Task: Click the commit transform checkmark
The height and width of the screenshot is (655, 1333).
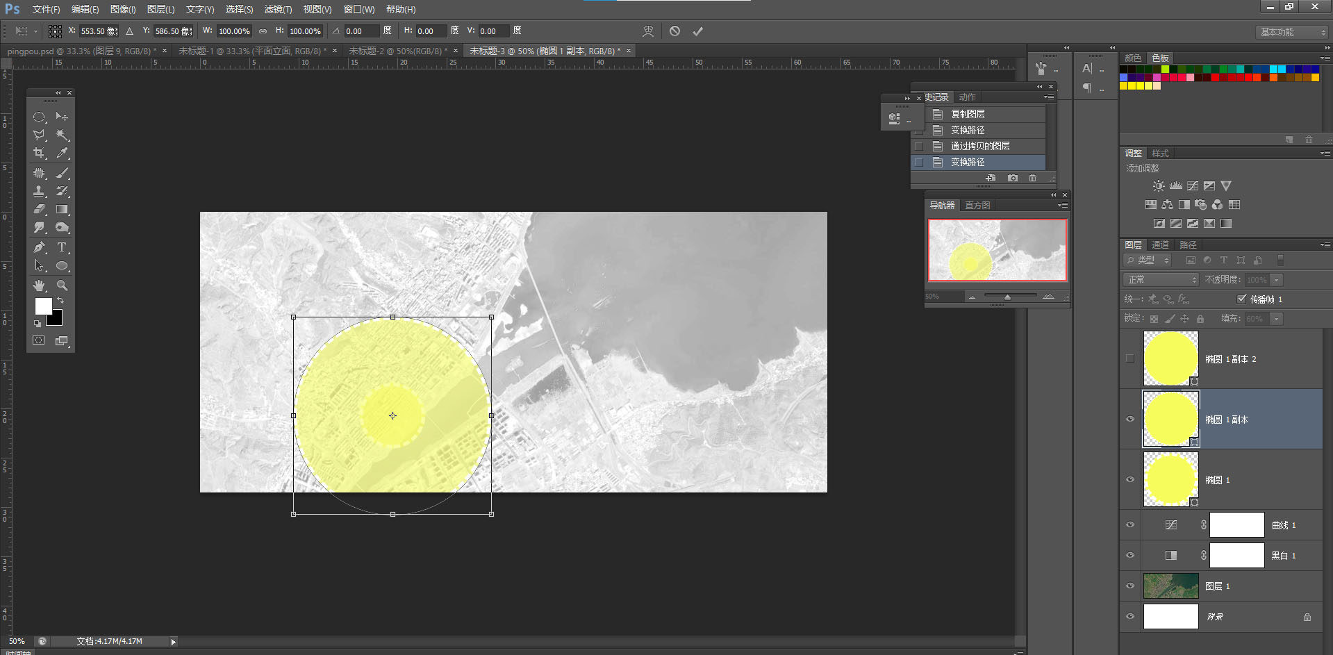Action: point(697,31)
